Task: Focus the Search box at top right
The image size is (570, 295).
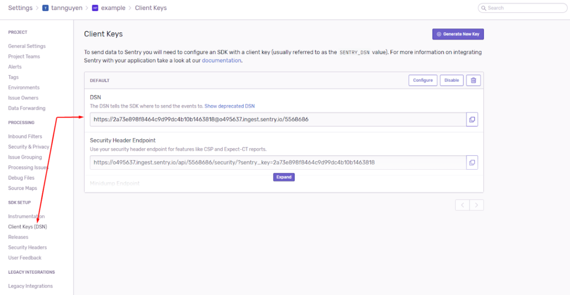Action: click(x=523, y=8)
